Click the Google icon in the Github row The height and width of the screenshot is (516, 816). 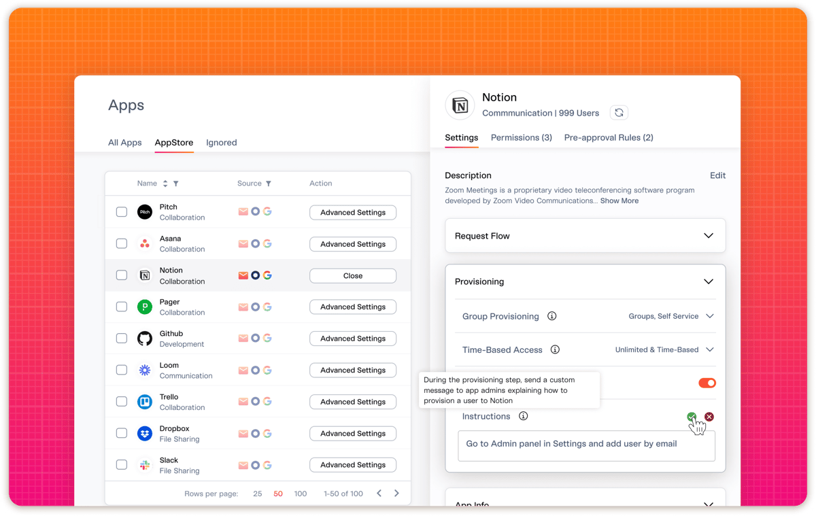pyautogui.click(x=267, y=338)
